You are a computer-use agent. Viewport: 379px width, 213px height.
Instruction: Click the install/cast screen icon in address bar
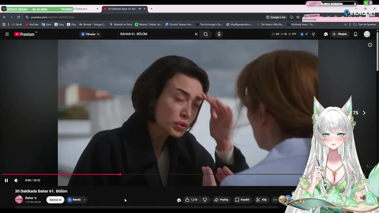292,17
